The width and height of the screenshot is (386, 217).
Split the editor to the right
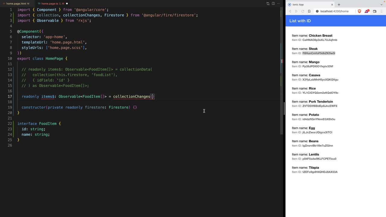click(x=273, y=4)
